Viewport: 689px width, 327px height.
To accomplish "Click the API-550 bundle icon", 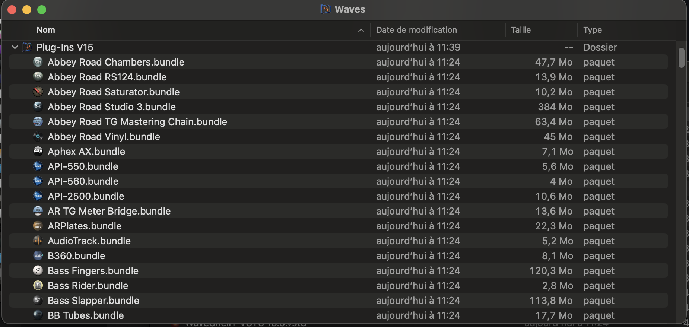I will pos(38,166).
